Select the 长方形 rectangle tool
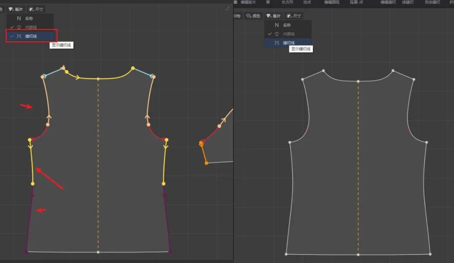 [x=288, y=3]
